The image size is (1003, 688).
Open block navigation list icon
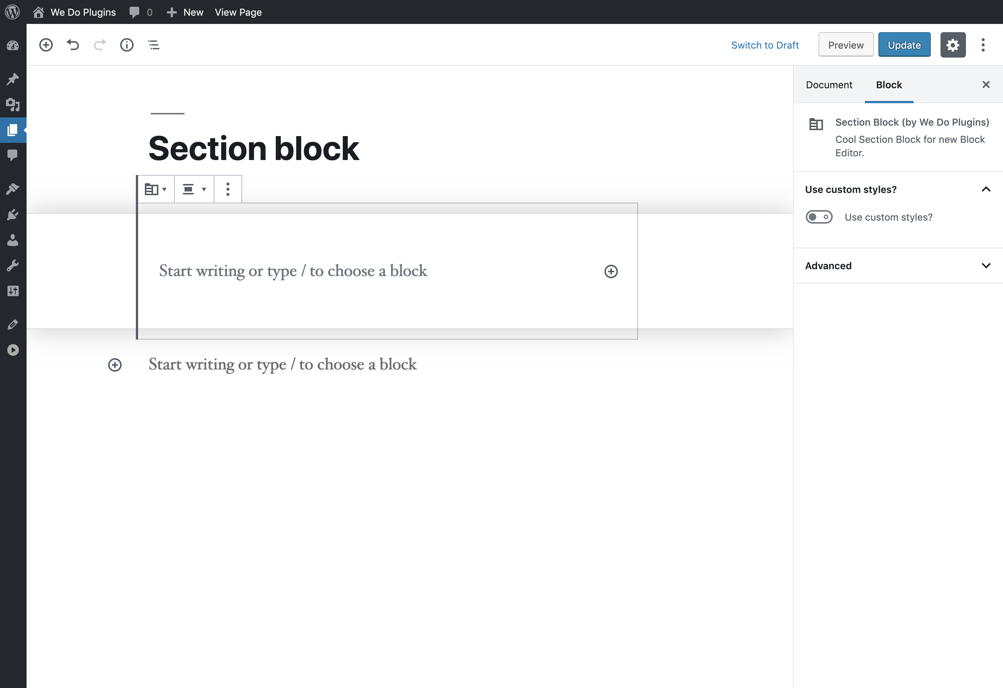click(x=154, y=45)
